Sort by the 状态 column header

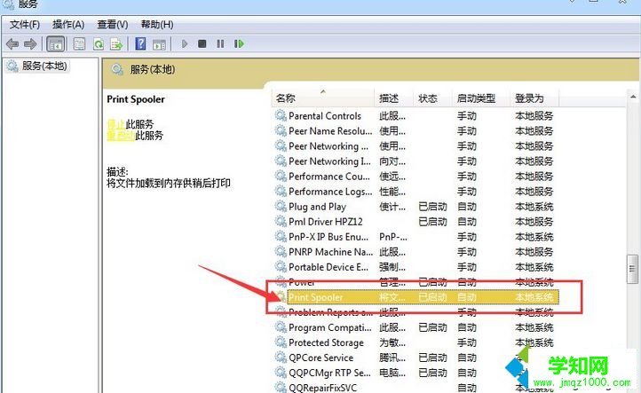click(x=432, y=98)
